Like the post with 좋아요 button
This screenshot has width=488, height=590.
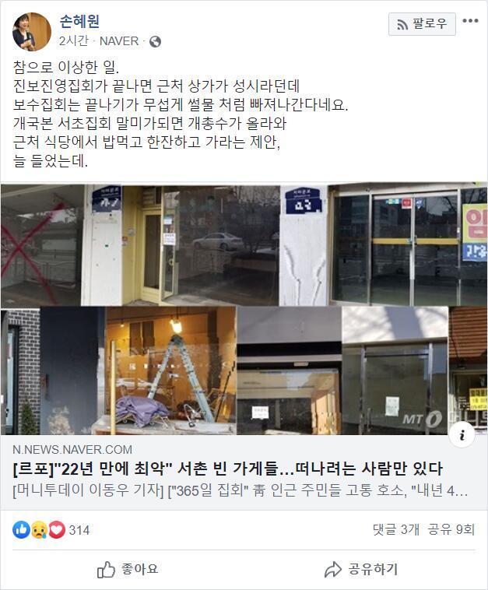pyautogui.click(x=128, y=569)
